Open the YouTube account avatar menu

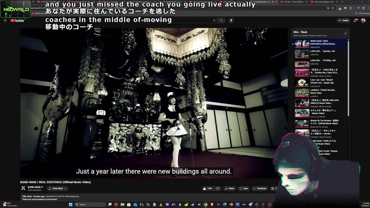pyautogui.click(x=363, y=21)
